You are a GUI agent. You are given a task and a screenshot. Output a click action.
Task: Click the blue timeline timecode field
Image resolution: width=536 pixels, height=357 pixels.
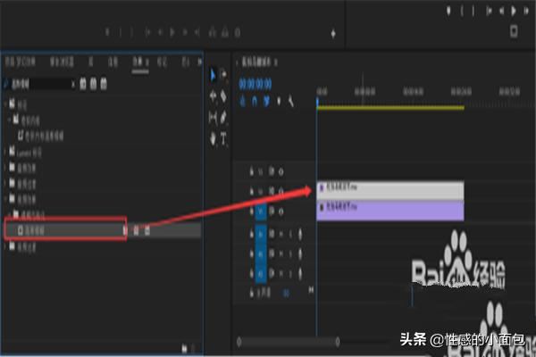[255, 84]
